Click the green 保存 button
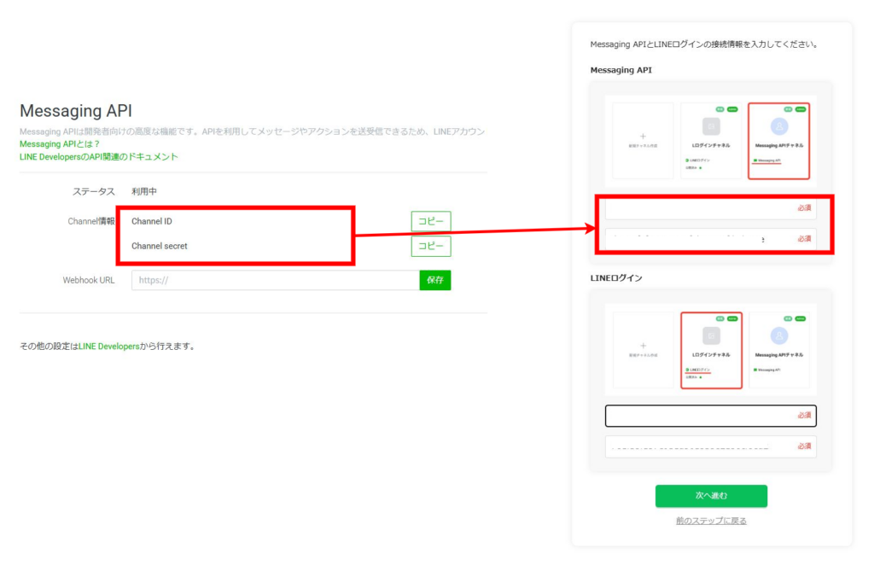The height and width of the screenshot is (583, 874). point(434,280)
